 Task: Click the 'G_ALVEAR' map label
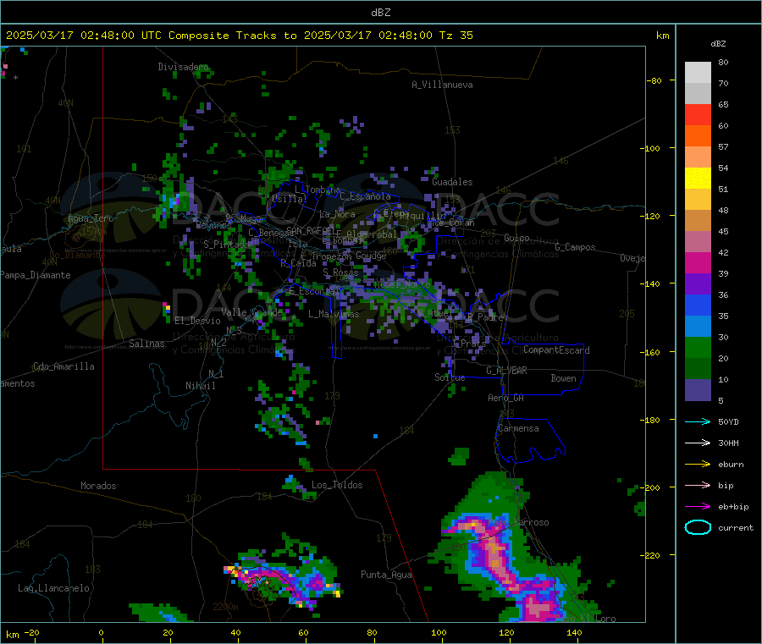506,371
